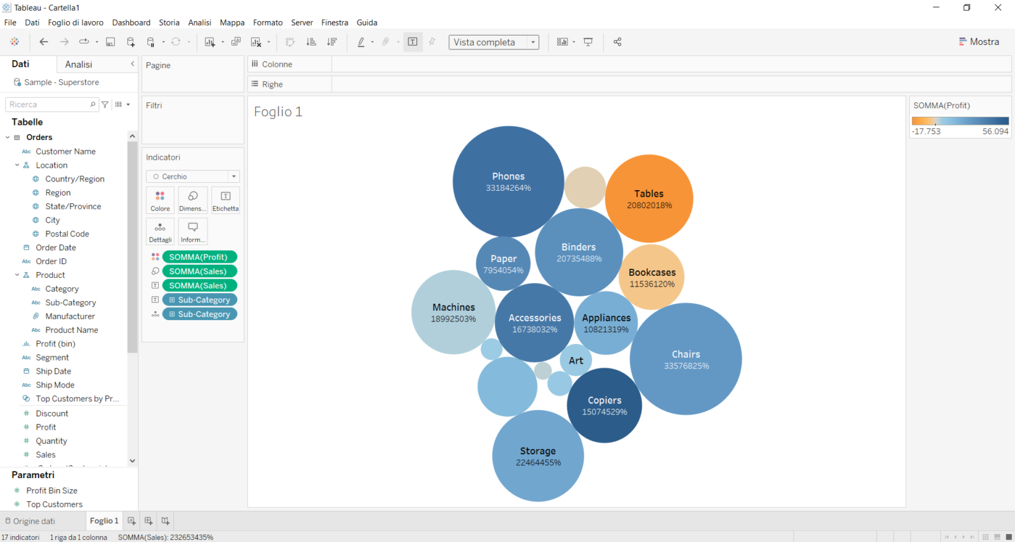Expand the Cerchio mark type dropdown
This screenshot has height=542, width=1015.
click(234, 176)
